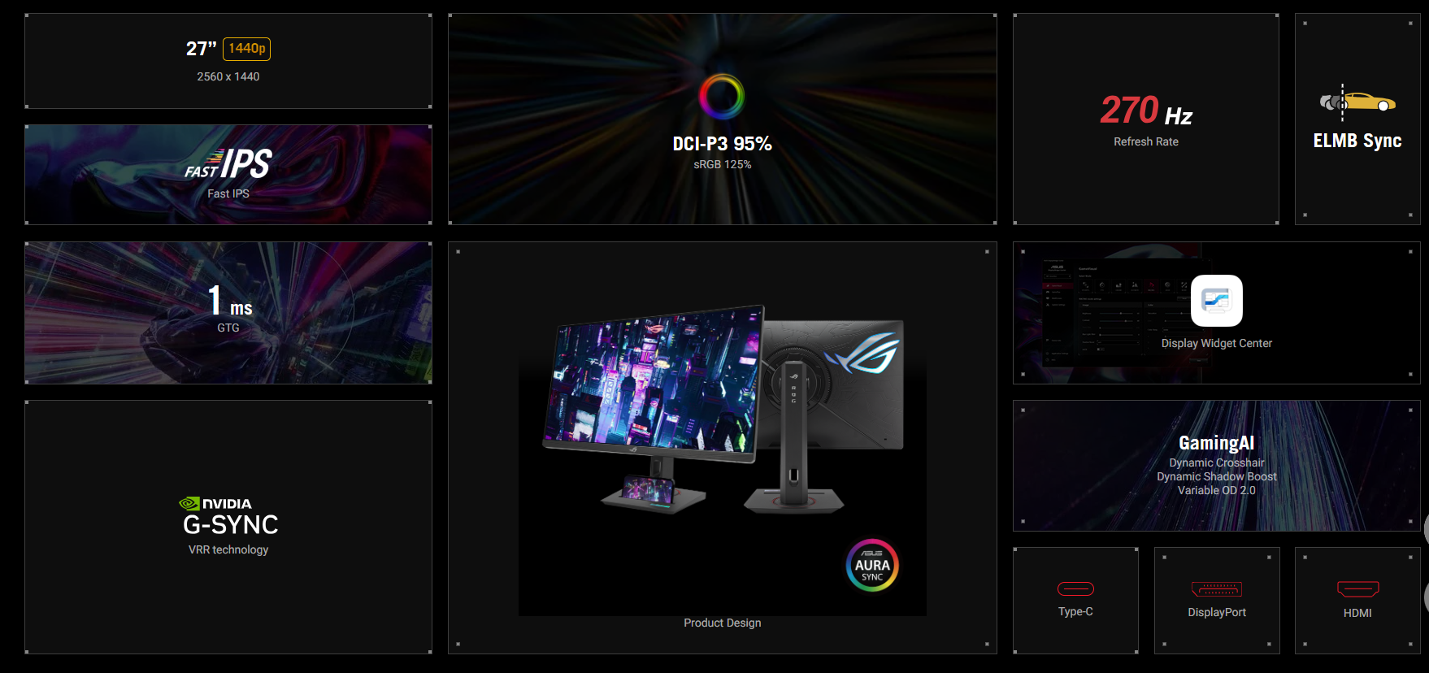
Task: Click the Dynamic Shadow Boost text
Action: 1217,476
